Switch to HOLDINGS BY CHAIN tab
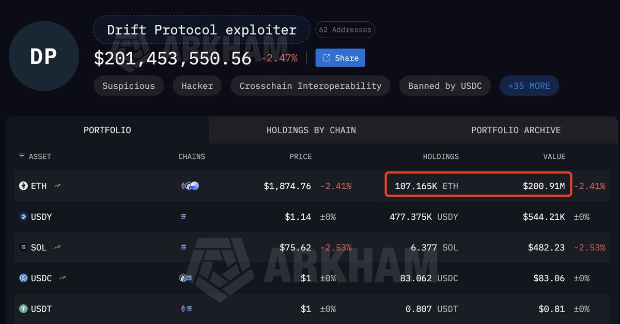The width and height of the screenshot is (620, 324). pyautogui.click(x=311, y=130)
